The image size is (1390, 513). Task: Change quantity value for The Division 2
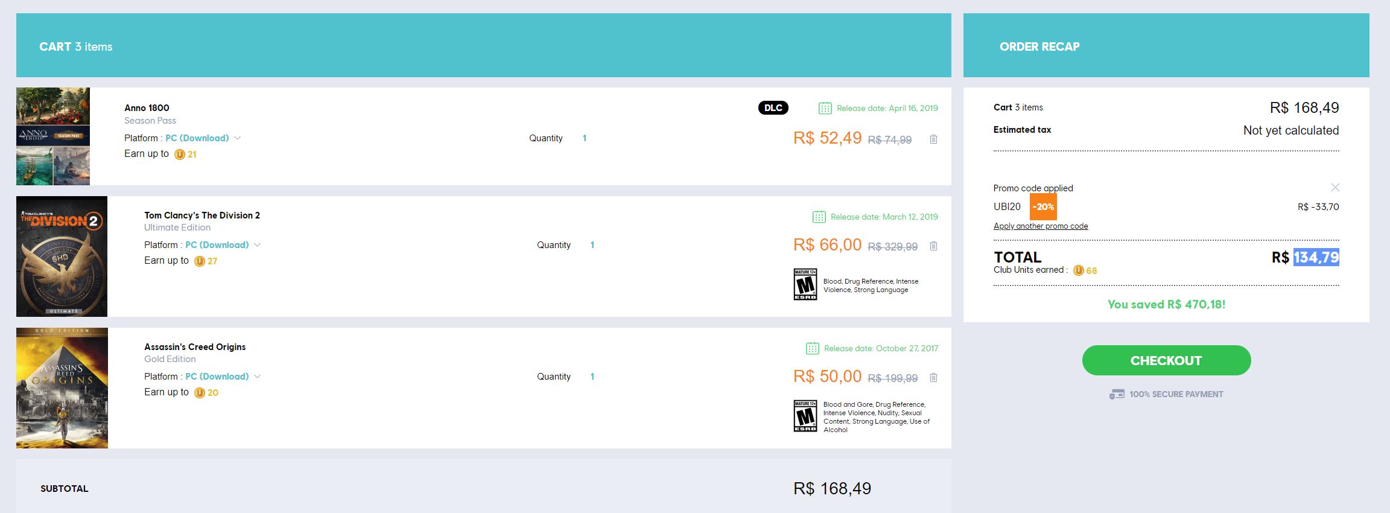pos(592,245)
